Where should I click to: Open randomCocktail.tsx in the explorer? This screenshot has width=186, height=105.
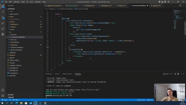pos(17,47)
